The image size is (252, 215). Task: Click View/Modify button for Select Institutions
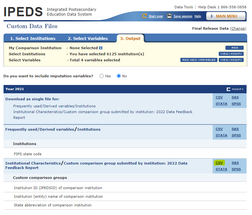click(231, 54)
